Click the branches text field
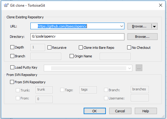The width and height of the screenshot is (167, 119). [140, 89]
